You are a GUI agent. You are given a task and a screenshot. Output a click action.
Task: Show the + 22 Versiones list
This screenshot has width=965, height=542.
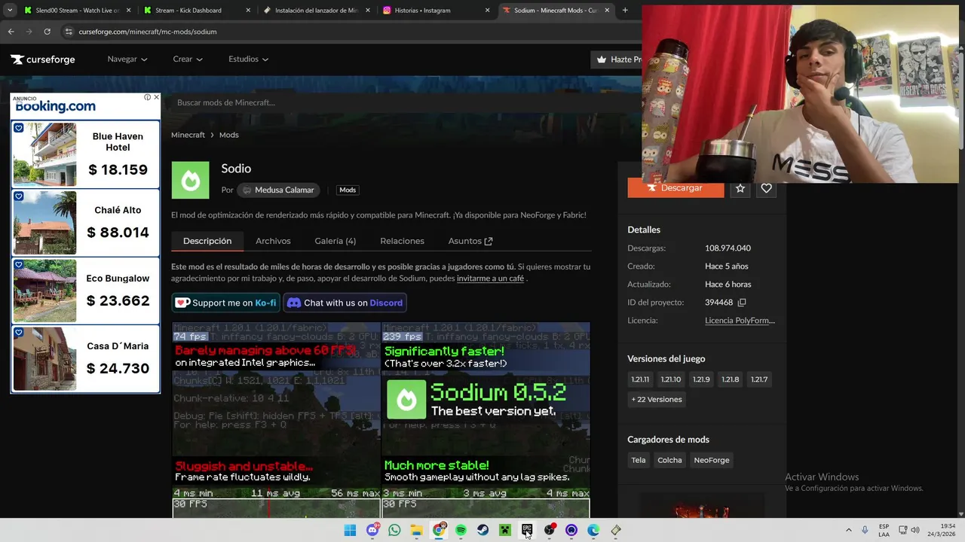click(x=657, y=400)
